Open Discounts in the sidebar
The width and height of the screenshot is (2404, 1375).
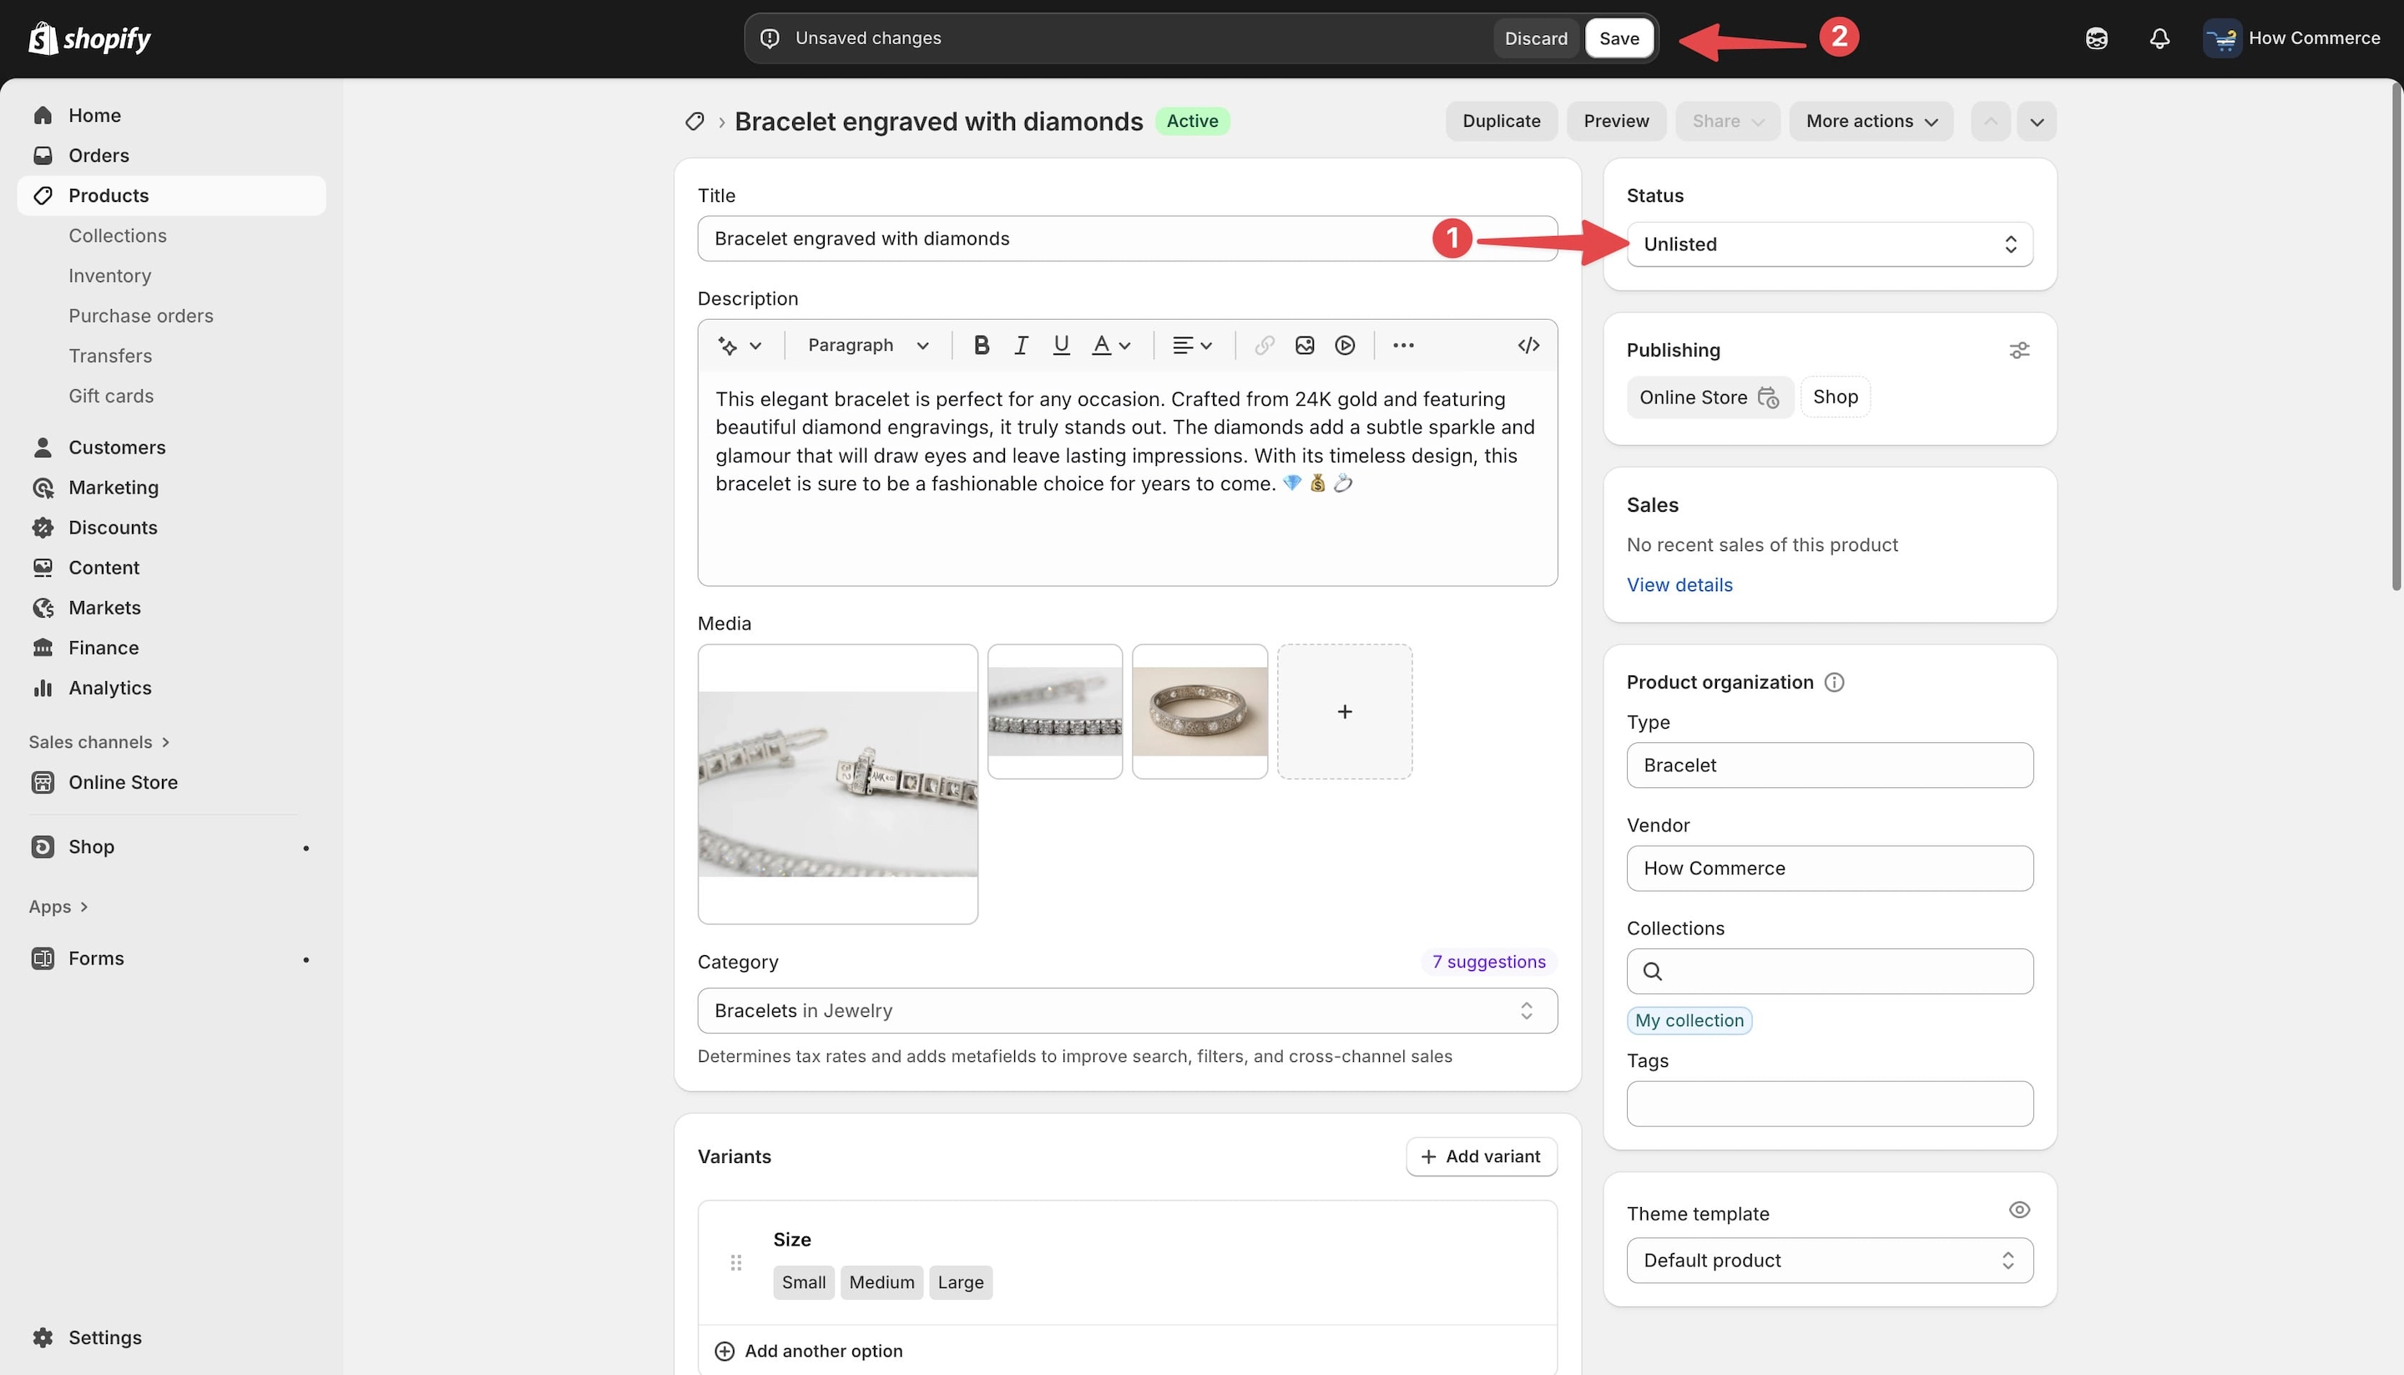click(172, 528)
